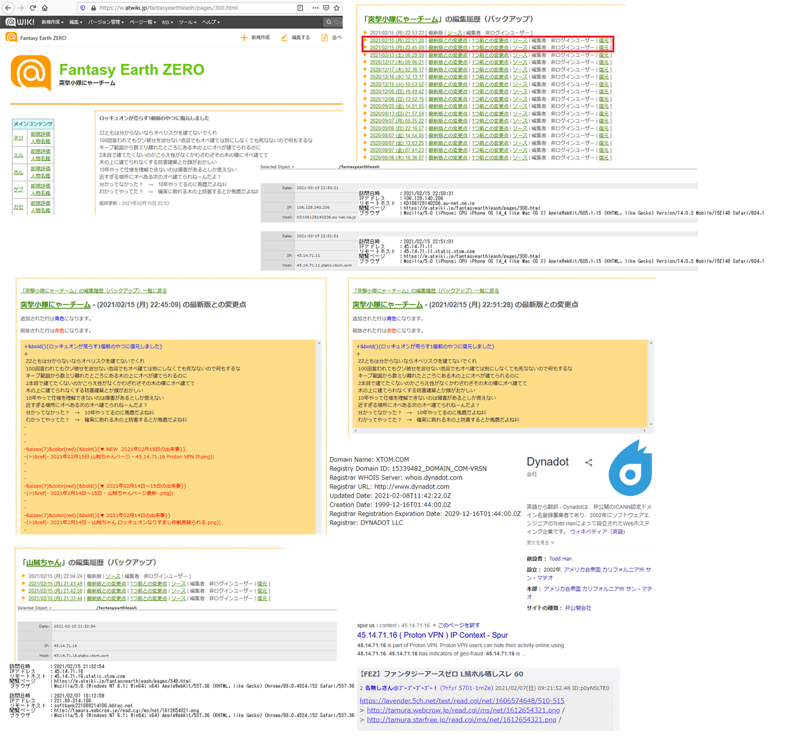This screenshot has width=790, height=752.
Task: Open 部隊評価 link in the ネツ row
Action: (x=41, y=134)
